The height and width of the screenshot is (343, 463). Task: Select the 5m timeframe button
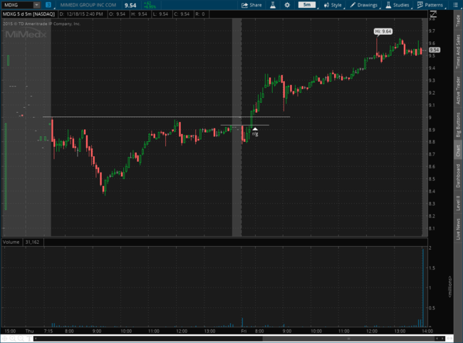tap(306, 5)
